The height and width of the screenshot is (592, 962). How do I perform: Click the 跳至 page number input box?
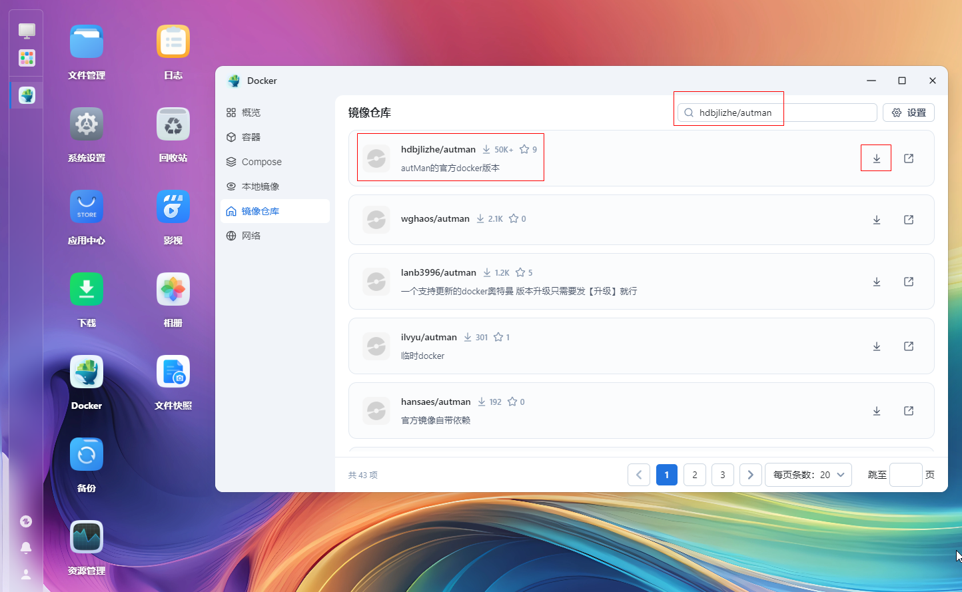pyautogui.click(x=905, y=475)
